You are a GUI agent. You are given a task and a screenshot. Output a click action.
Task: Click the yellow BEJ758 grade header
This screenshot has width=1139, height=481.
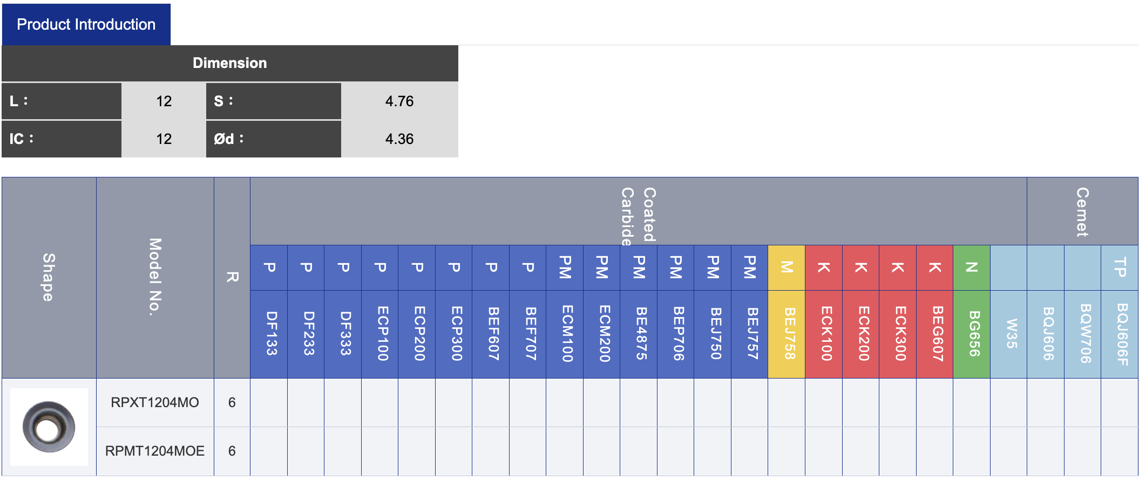[787, 334]
